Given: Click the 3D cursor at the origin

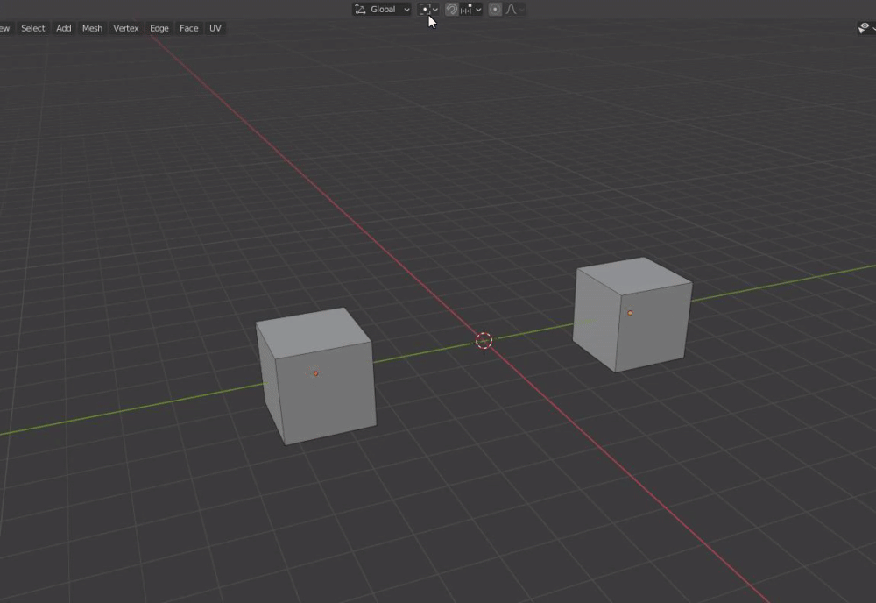Looking at the screenshot, I should [484, 340].
